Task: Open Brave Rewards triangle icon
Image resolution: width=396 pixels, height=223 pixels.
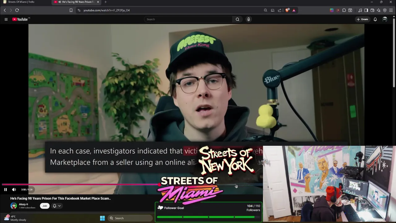Action: coord(294,10)
